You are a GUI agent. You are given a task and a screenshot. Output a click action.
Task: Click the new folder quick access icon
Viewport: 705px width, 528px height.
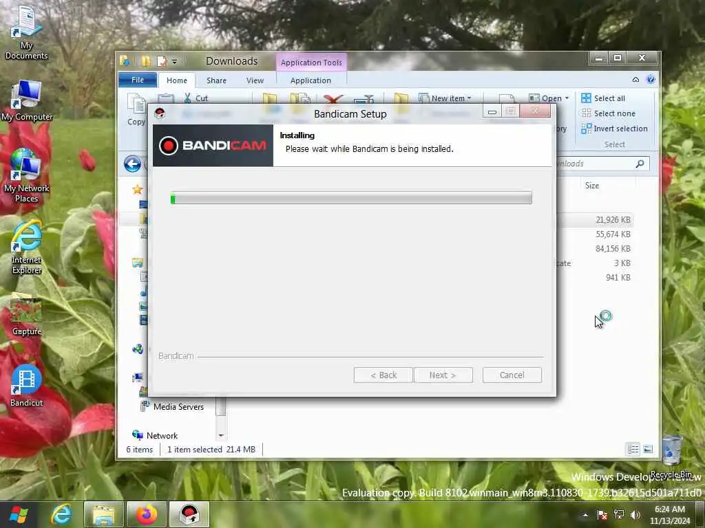pos(146,61)
